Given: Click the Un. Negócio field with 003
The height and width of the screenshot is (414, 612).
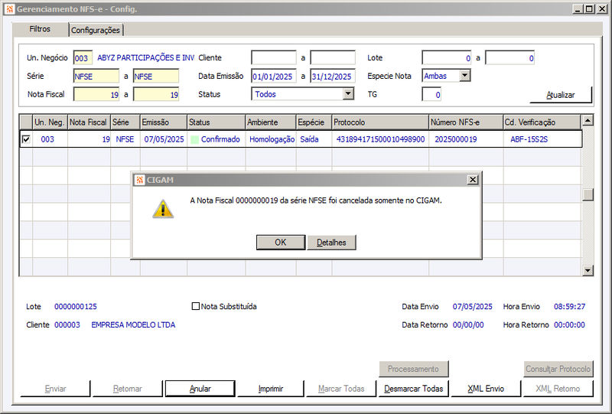Looking at the screenshot, I should pyautogui.click(x=83, y=58).
